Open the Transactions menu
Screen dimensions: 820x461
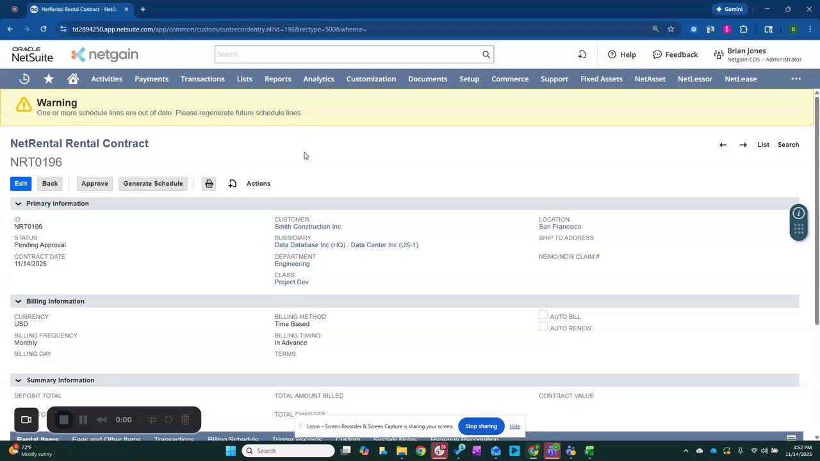(202, 79)
